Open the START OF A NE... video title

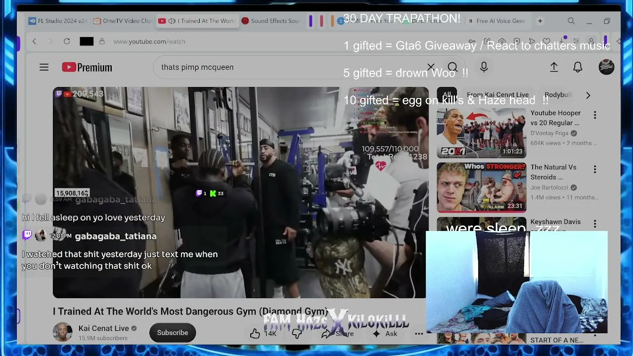click(557, 340)
